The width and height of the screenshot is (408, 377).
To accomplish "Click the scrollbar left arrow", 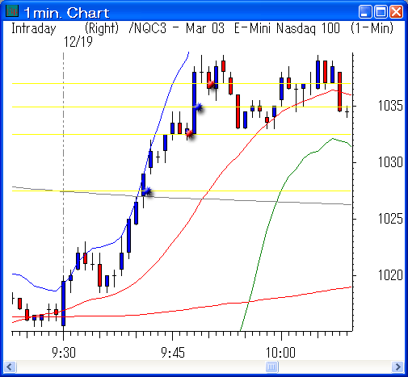I will click(x=10, y=367).
